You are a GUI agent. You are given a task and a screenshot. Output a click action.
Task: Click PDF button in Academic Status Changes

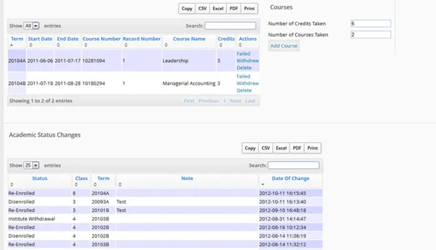(297, 148)
